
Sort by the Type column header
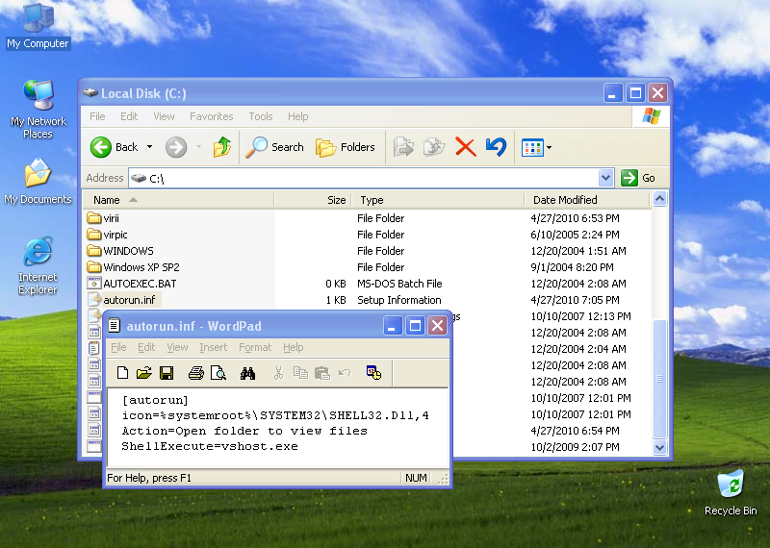438,200
